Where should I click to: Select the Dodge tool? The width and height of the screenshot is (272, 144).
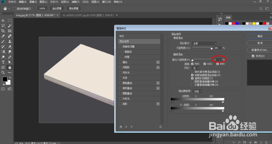pyautogui.click(x=3, y=57)
